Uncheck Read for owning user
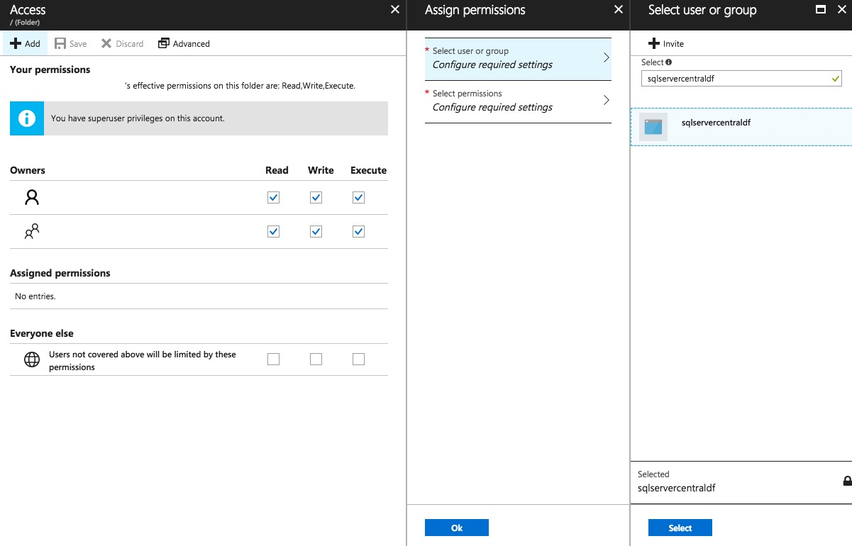 coord(273,198)
